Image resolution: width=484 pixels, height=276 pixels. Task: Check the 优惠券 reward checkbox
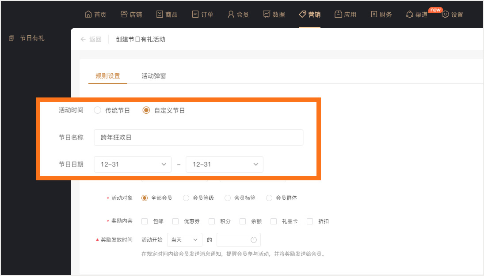[x=175, y=221]
